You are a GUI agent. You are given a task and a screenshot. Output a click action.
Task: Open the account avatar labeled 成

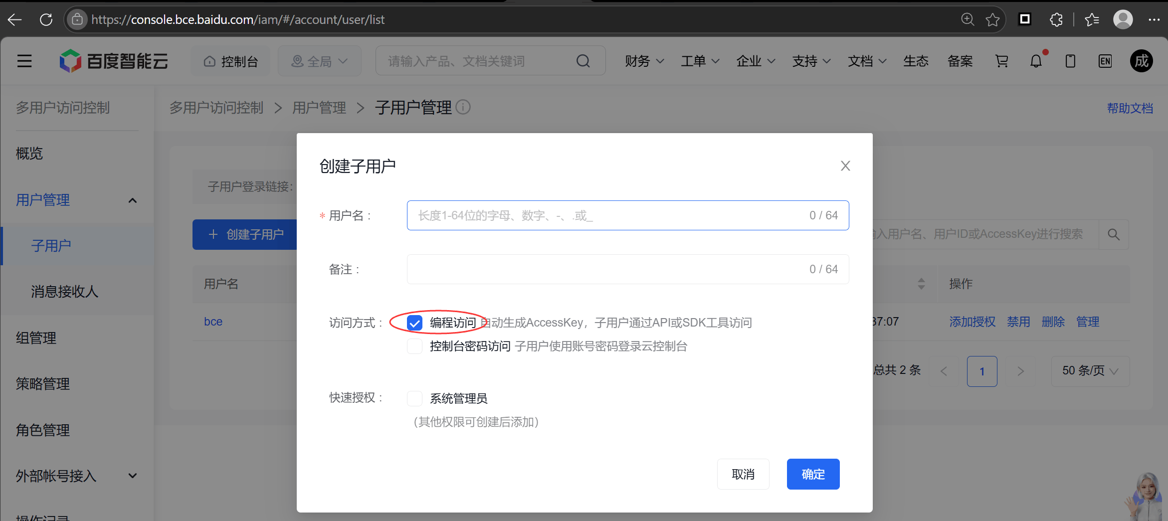pyautogui.click(x=1141, y=61)
